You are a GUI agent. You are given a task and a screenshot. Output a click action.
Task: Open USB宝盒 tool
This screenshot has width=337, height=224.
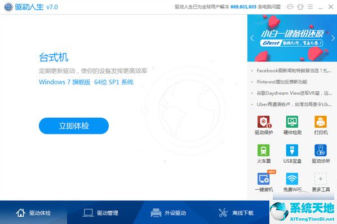coord(292,154)
